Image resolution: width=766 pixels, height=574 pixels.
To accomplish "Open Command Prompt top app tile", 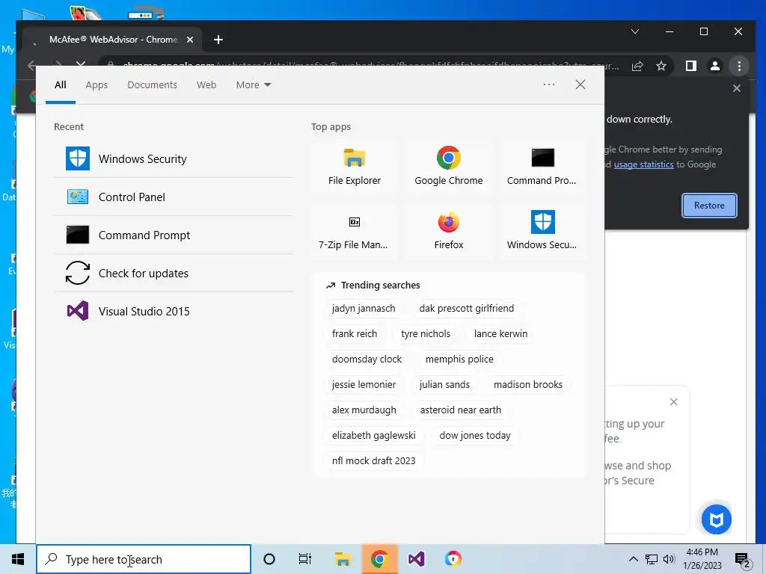I will point(542,167).
